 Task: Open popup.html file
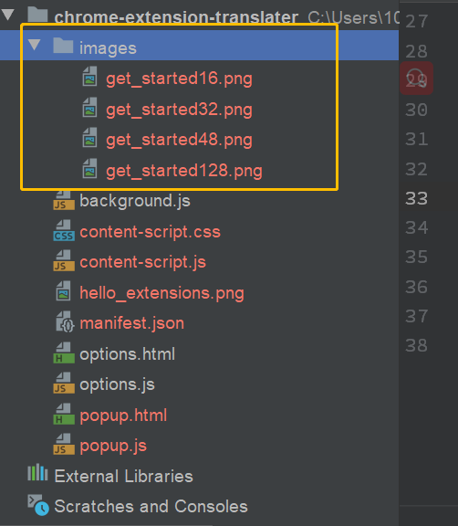tap(123, 416)
